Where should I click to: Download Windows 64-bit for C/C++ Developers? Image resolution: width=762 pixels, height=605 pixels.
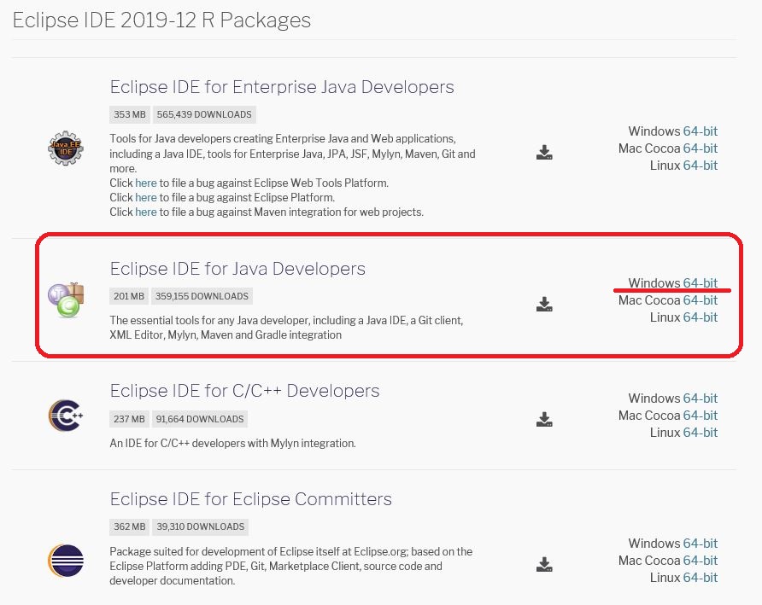pos(700,398)
